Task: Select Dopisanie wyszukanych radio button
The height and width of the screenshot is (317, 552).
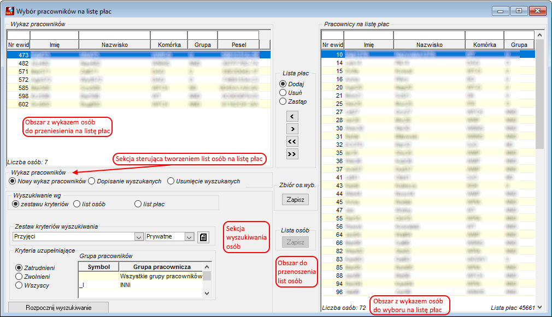Action: tap(92, 181)
